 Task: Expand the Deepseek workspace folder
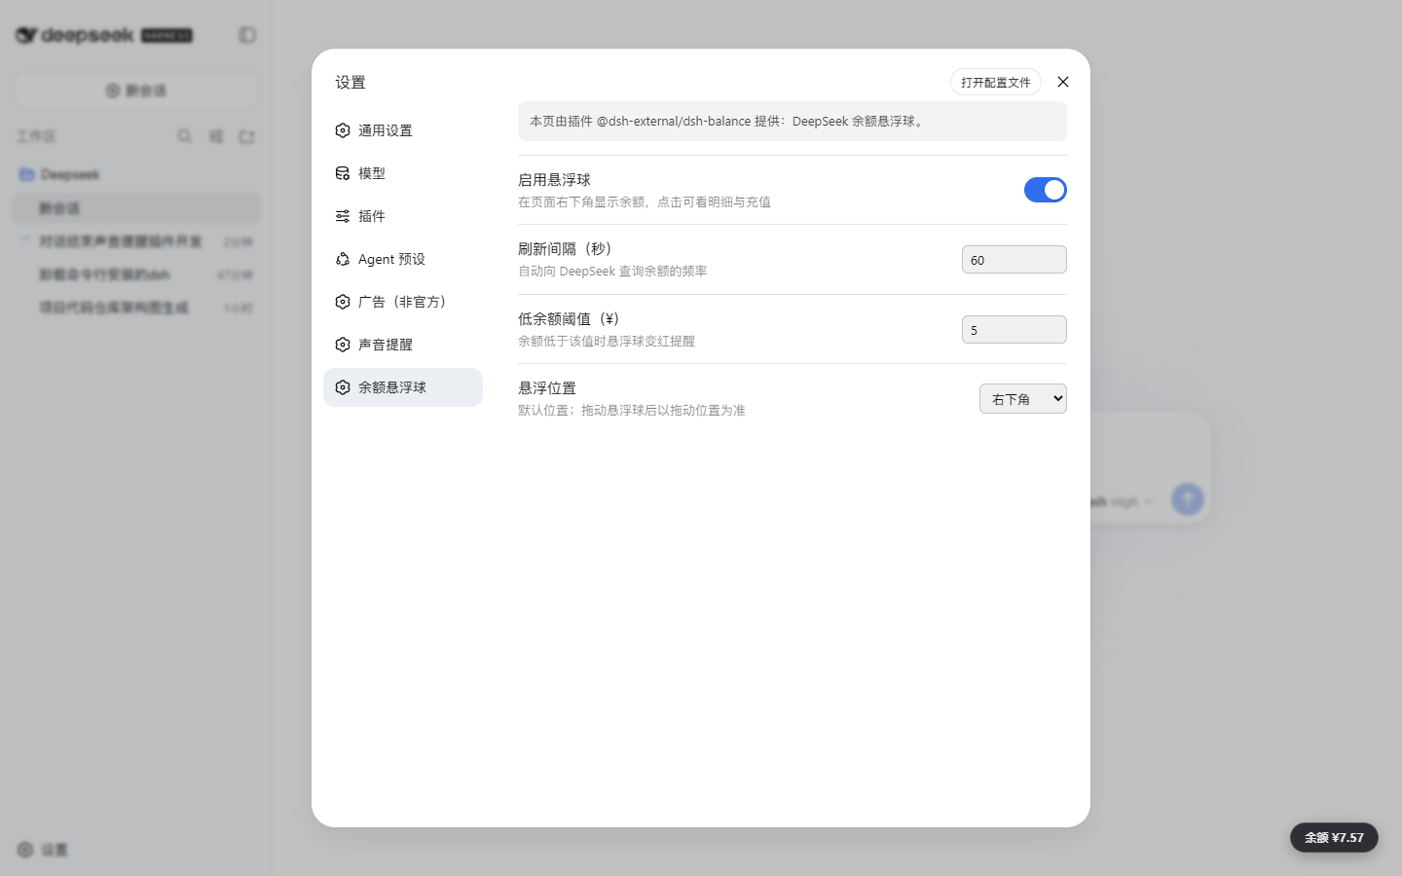(136, 174)
